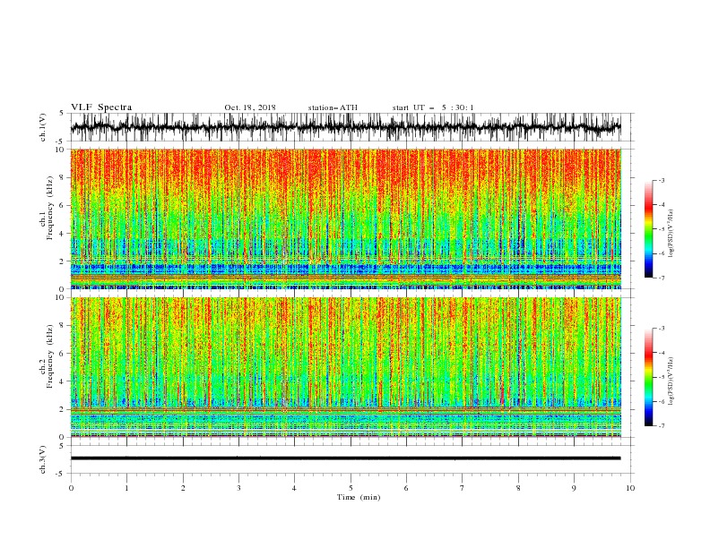Image resolution: width=710 pixels, height=548 pixels.
Task: Click time axis tick label "5"
Action: [x=351, y=488]
